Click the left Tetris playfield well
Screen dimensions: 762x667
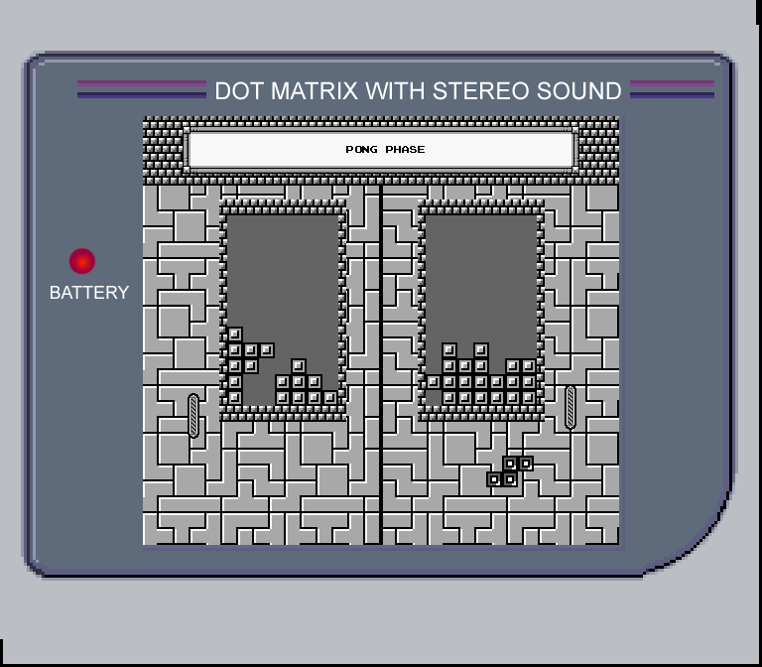coord(283,310)
